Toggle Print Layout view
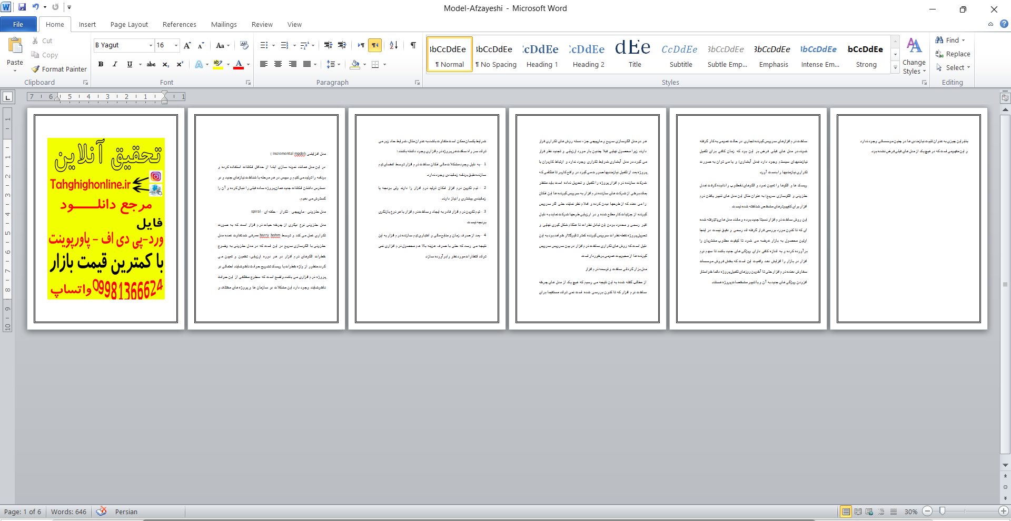Screen dimensions: 1011x521 846,512
